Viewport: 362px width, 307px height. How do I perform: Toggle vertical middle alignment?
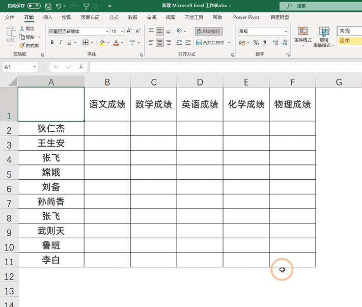tap(160, 31)
